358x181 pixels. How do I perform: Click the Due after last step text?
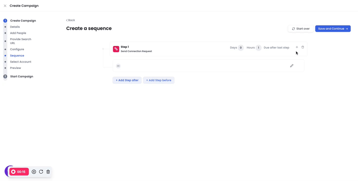[276, 48]
